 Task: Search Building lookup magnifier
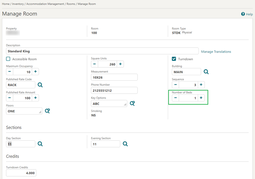coord(206,72)
